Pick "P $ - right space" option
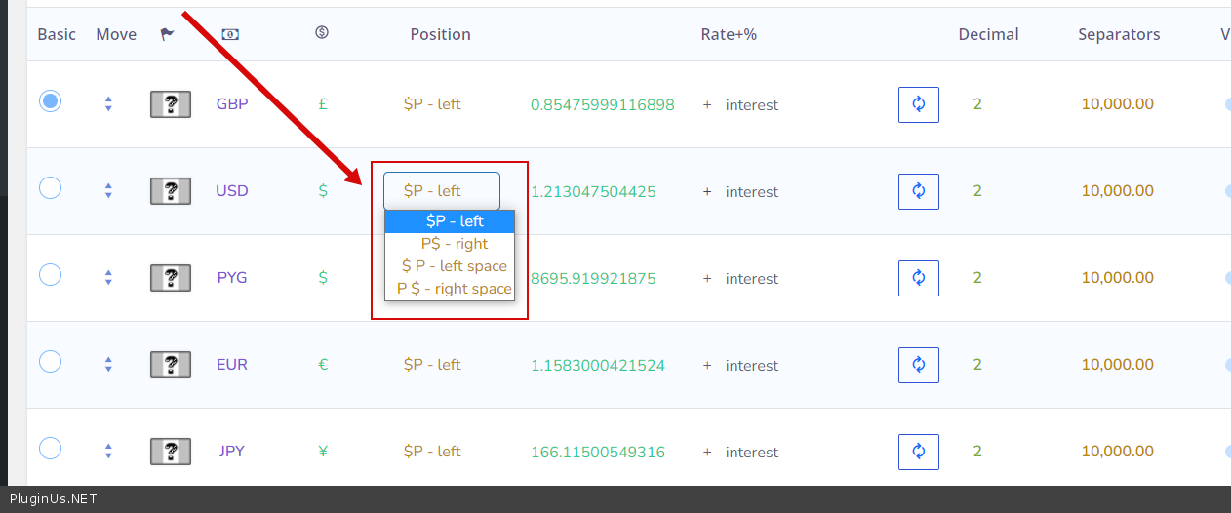Screen dimensions: 1231x513 pos(454,289)
